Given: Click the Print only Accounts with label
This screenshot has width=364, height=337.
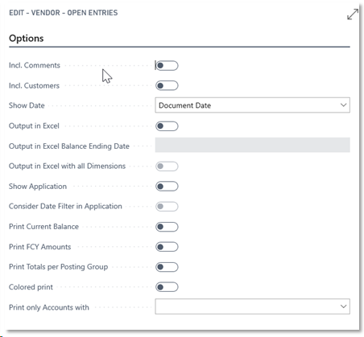Looking at the screenshot, I should pos(49,307).
